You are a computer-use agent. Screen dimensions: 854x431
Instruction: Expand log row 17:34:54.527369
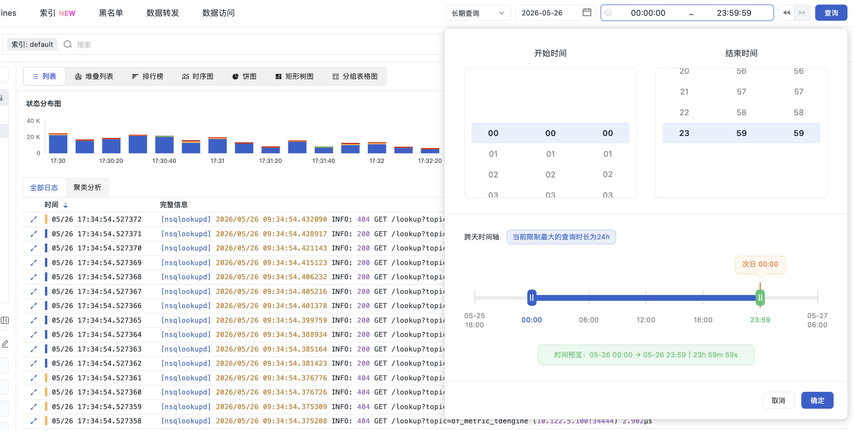click(x=34, y=263)
